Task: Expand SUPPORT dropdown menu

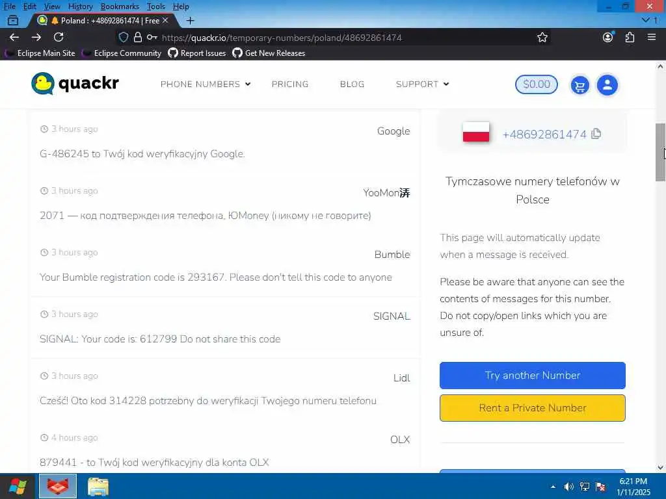Action: (422, 84)
